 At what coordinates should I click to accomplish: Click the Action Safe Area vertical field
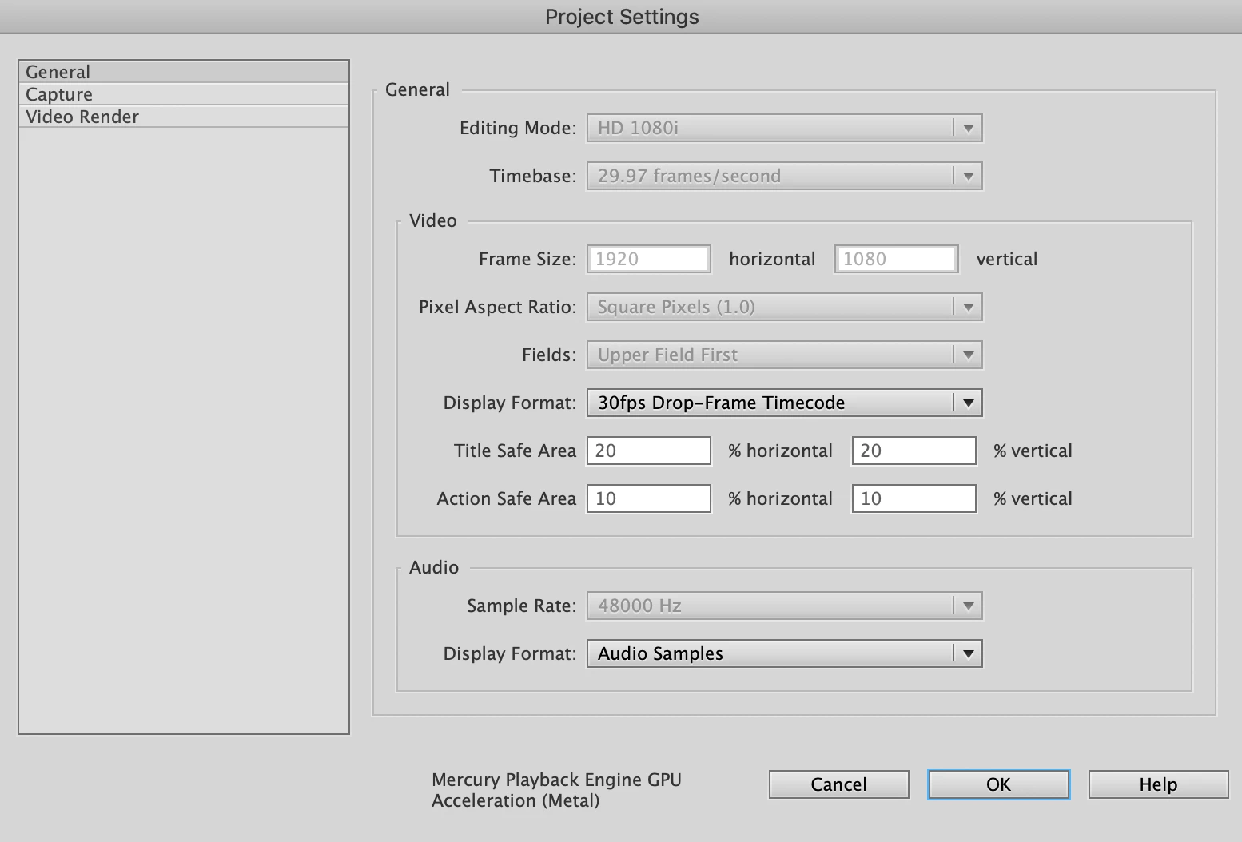[914, 498]
